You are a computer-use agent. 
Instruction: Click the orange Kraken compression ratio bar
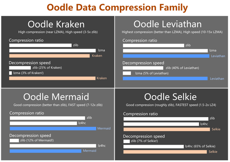pos(49,56)
